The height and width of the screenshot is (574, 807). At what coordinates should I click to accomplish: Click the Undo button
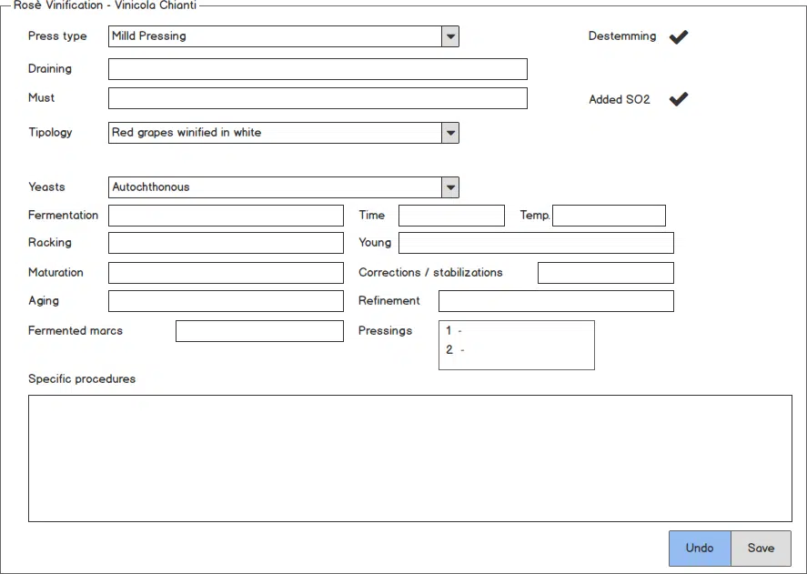click(700, 549)
